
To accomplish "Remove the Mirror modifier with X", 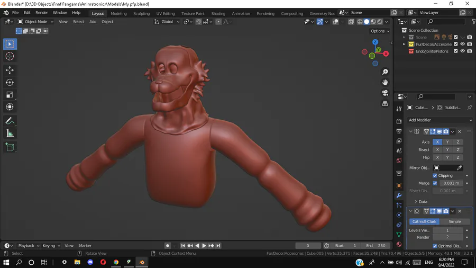I will pos(460,131).
